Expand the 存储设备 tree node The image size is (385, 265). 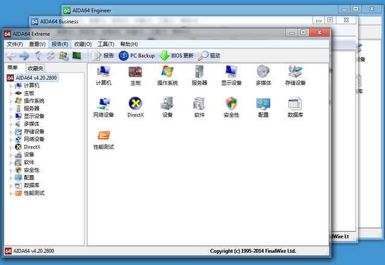tap(11, 132)
